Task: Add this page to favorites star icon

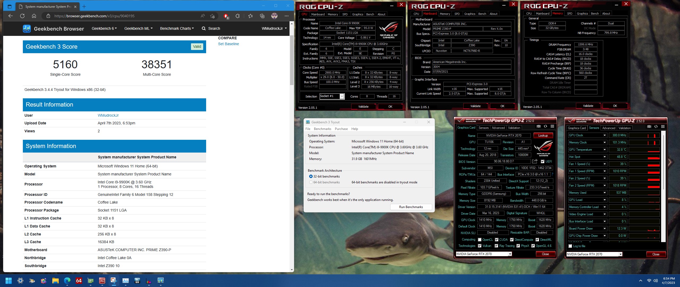Action: 212,16
